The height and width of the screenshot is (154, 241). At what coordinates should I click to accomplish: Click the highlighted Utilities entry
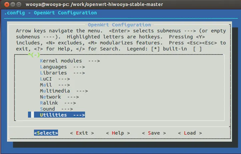(62, 115)
